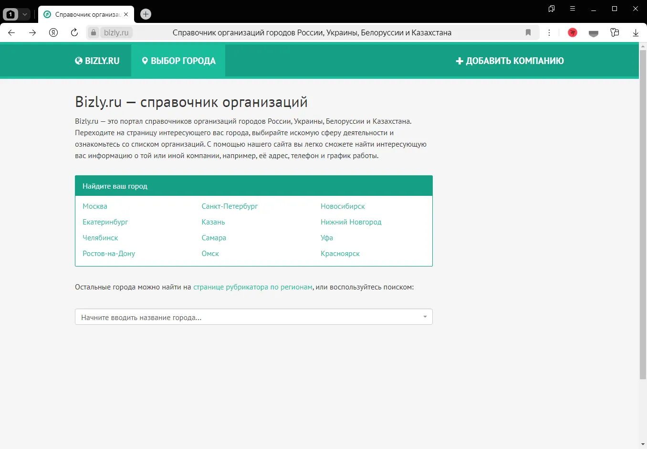Click the plus icon beside Добавить компанию
The width and height of the screenshot is (647, 449).
(x=459, y=61)
